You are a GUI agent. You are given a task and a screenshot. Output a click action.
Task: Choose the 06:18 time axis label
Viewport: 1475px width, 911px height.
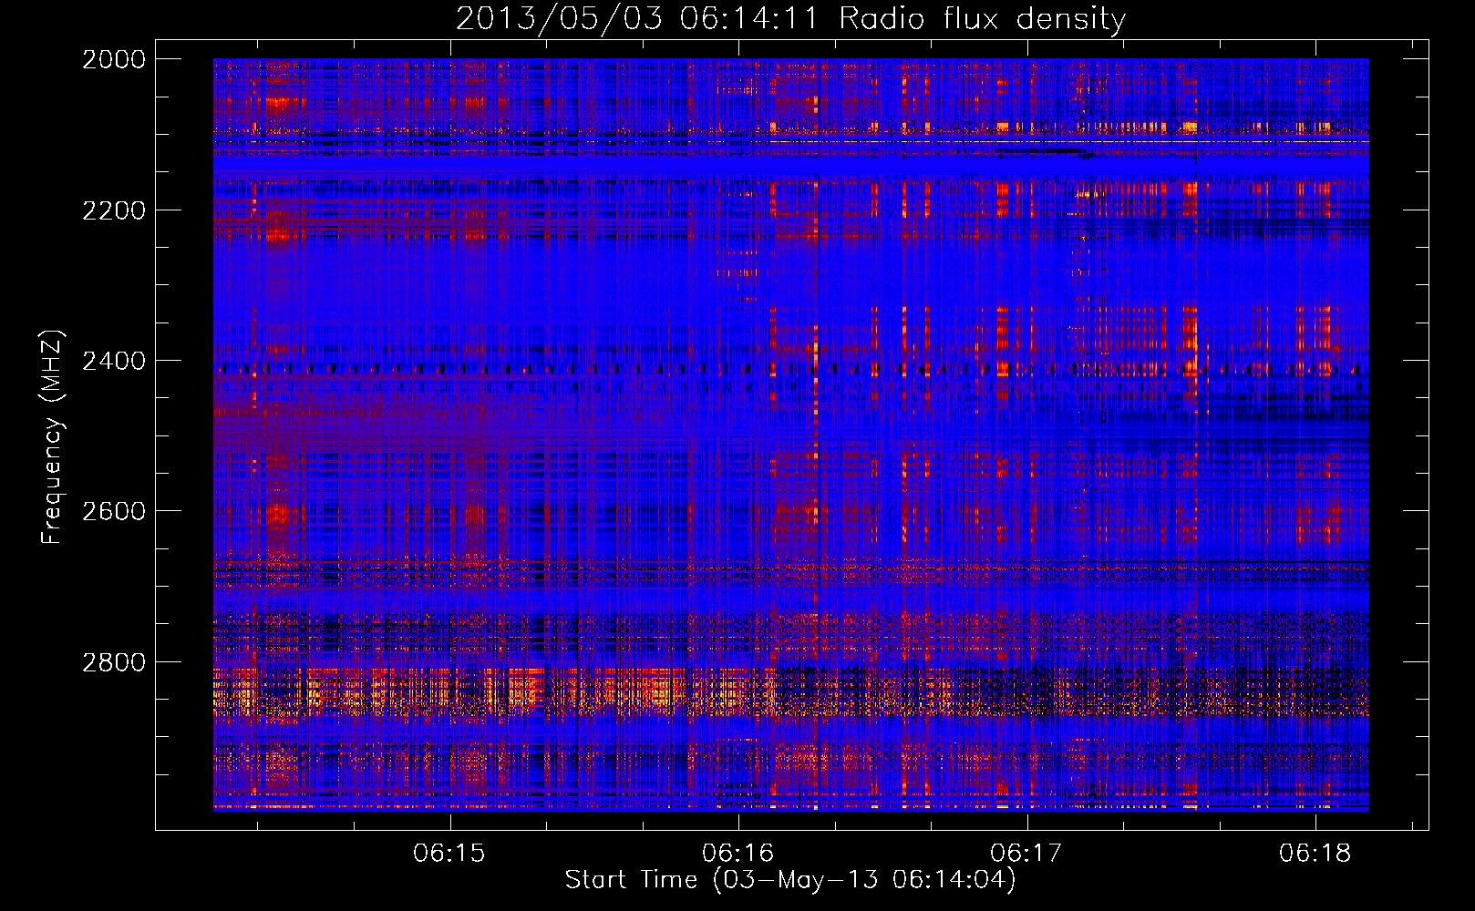1315,854
